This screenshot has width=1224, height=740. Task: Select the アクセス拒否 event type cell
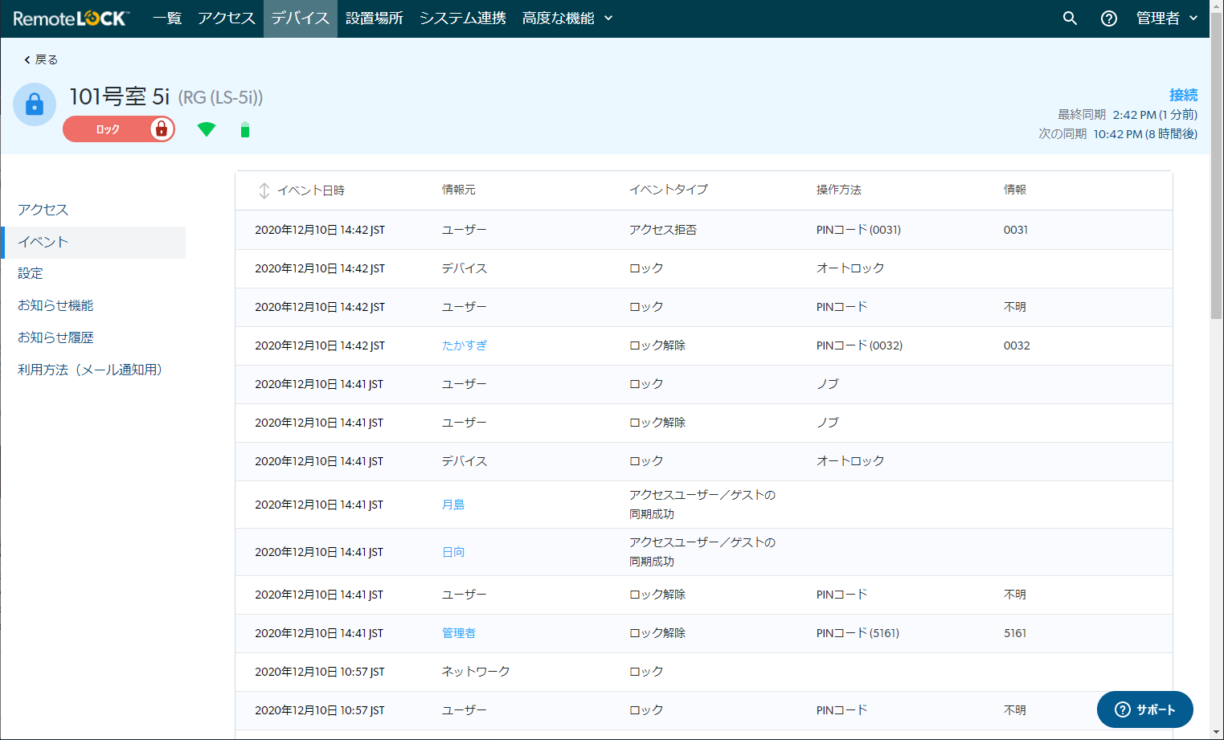[663, 230]
